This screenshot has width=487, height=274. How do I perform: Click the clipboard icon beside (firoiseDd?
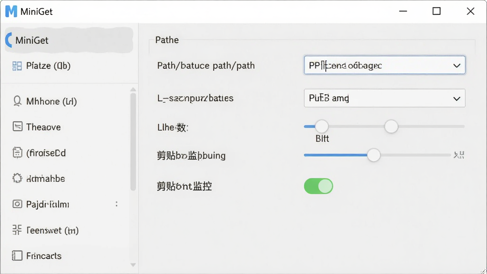tap(18, 153)
